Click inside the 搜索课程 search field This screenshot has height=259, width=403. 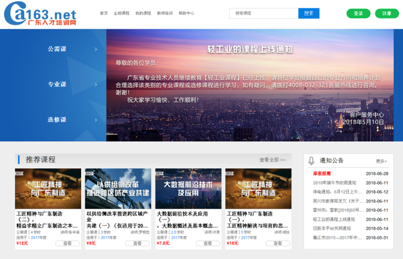[264, 13]
